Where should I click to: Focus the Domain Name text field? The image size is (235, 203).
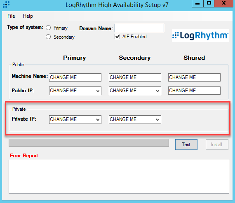pyautogui.click(x=139, y=28)
